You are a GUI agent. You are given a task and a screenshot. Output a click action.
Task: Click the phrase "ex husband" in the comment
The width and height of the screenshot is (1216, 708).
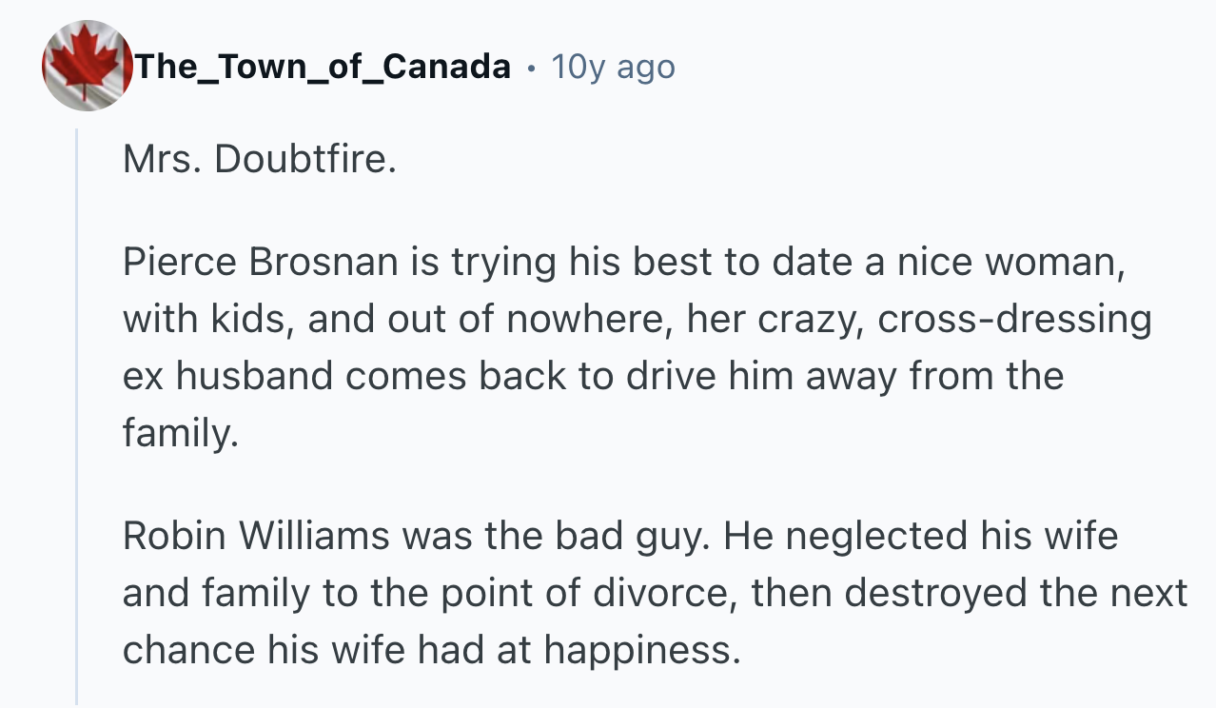pyautogui.click(x=228, y=377)
